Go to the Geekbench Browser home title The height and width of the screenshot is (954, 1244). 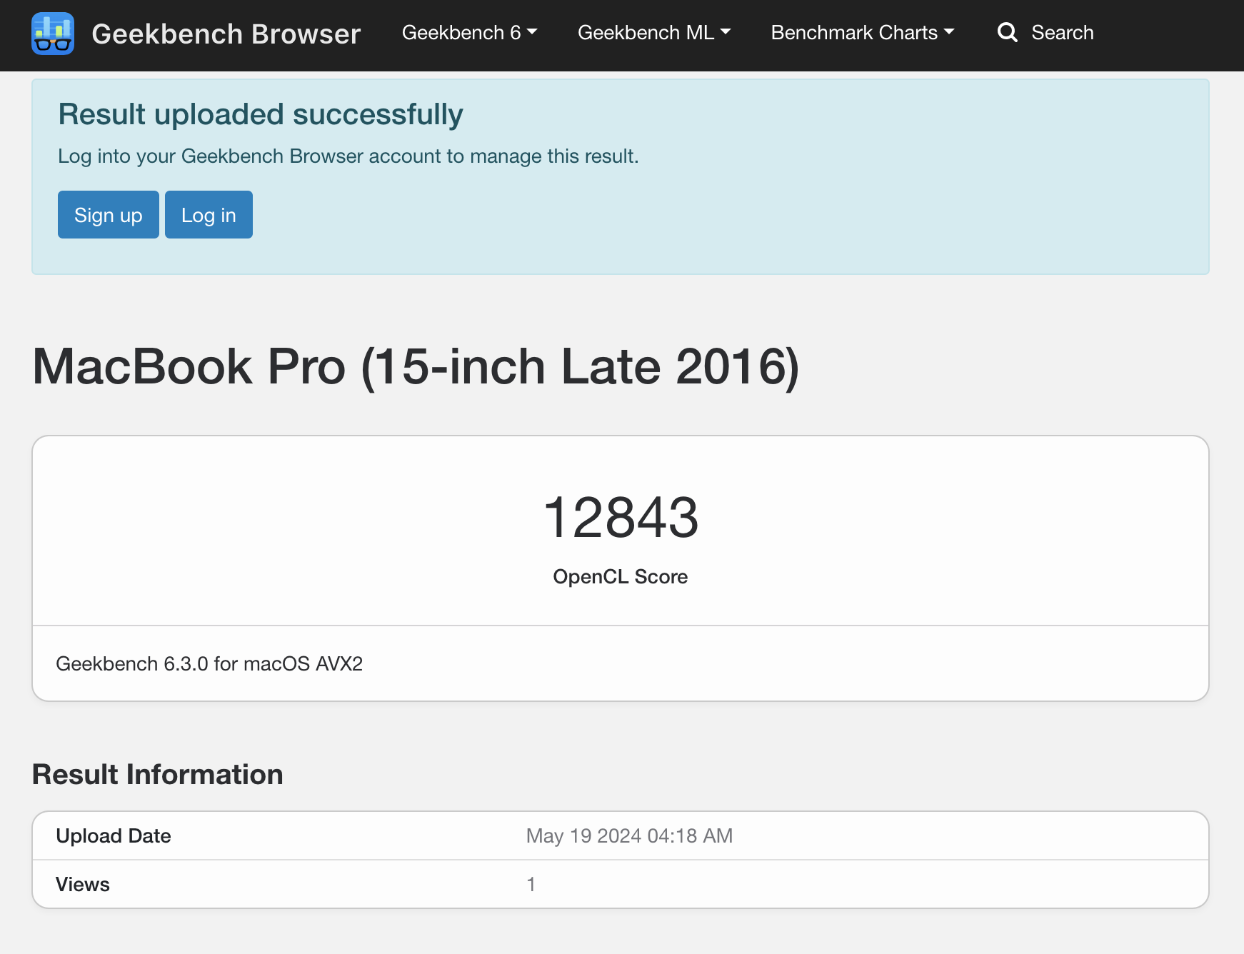226,34
